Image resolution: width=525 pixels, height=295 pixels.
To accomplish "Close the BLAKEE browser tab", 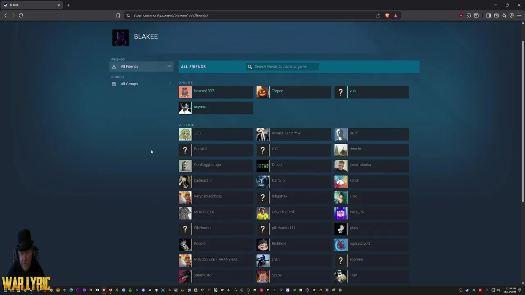I will click(x=59, y=5).
